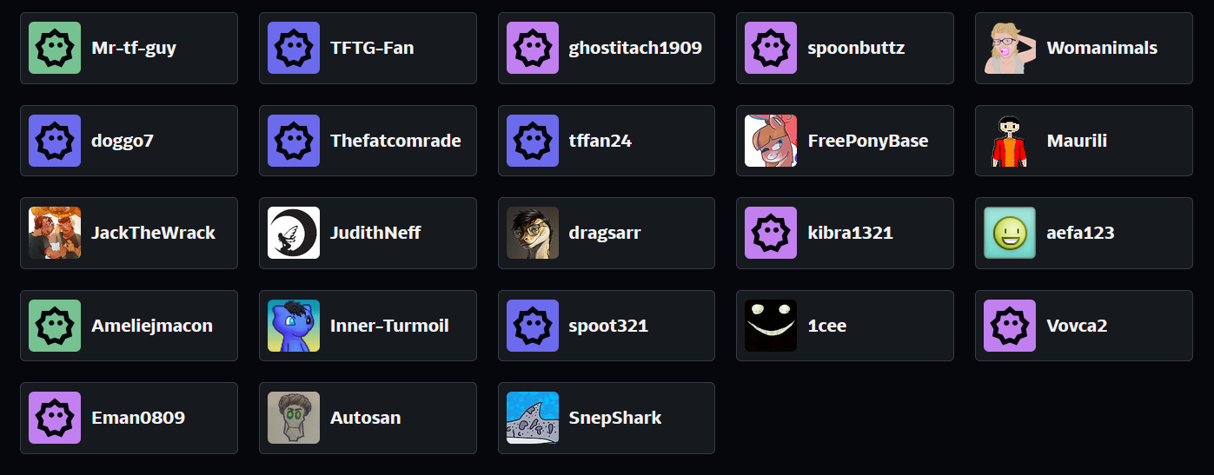Click Maurili's pixel character avatar

click(1010, 141)
